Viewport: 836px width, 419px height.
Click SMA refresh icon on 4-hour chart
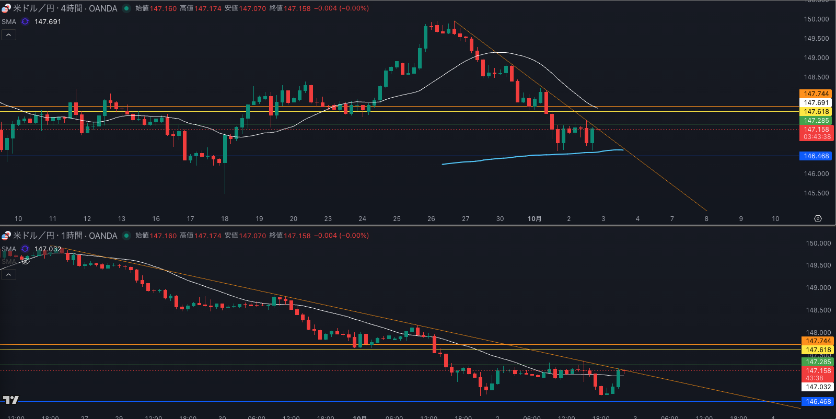tap(25, 21)
